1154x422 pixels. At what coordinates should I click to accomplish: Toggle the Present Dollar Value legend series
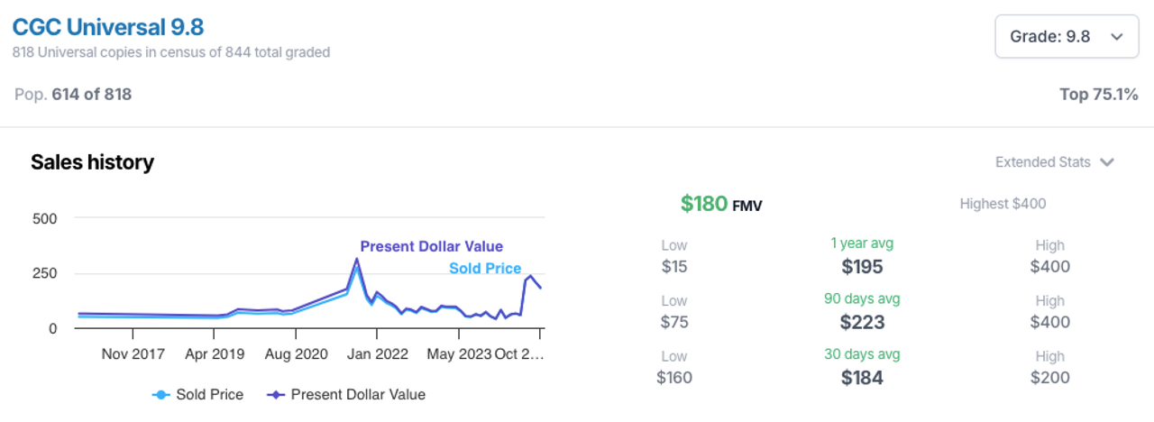(346, 394)
